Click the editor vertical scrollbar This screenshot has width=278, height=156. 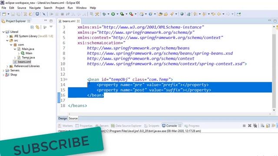pyautogui.click(x=274, y=71)
